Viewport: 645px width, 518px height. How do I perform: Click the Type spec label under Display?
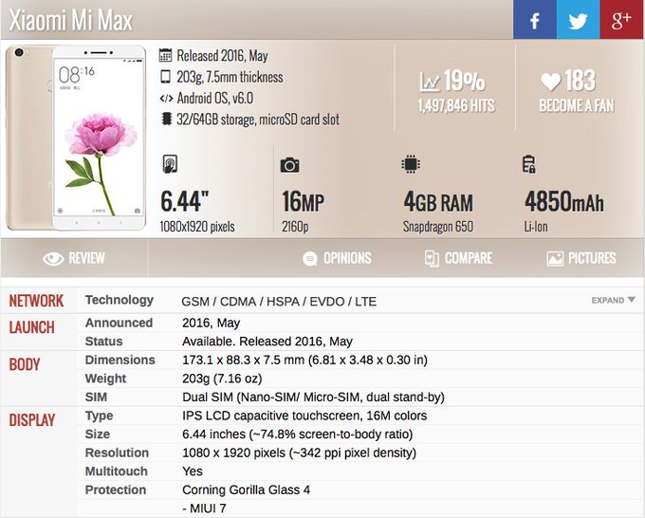coord(100,416)
